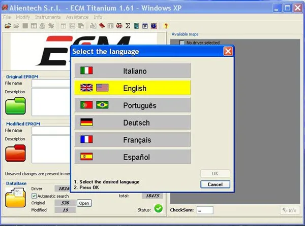Click the Info button near CheckSum
Image resolution: width=305 pixels, height=226 pixels.
(x=290, y=210)
